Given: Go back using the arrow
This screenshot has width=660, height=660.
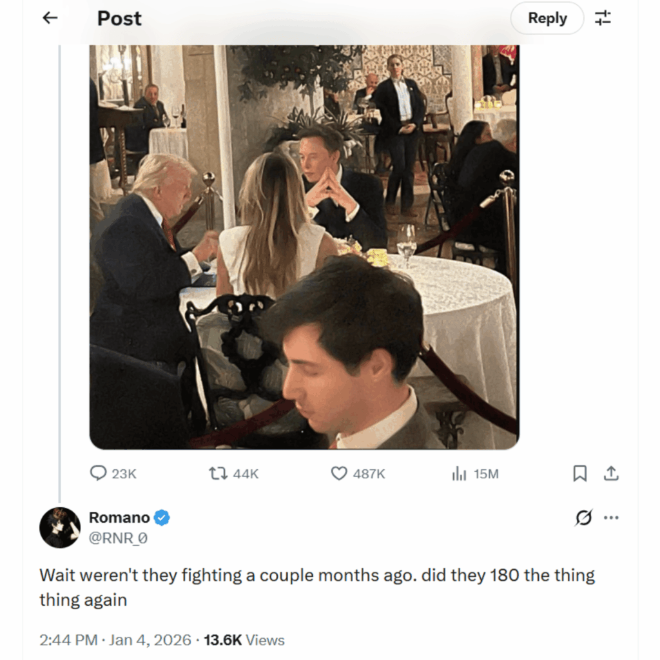Looking at the screenshot, I should 49,18.
